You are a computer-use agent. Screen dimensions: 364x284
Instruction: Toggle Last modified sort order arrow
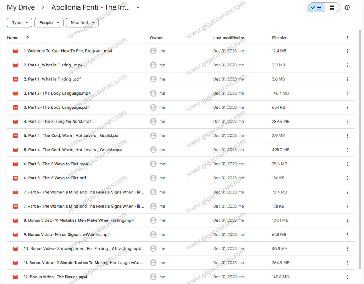pos(243,38)
